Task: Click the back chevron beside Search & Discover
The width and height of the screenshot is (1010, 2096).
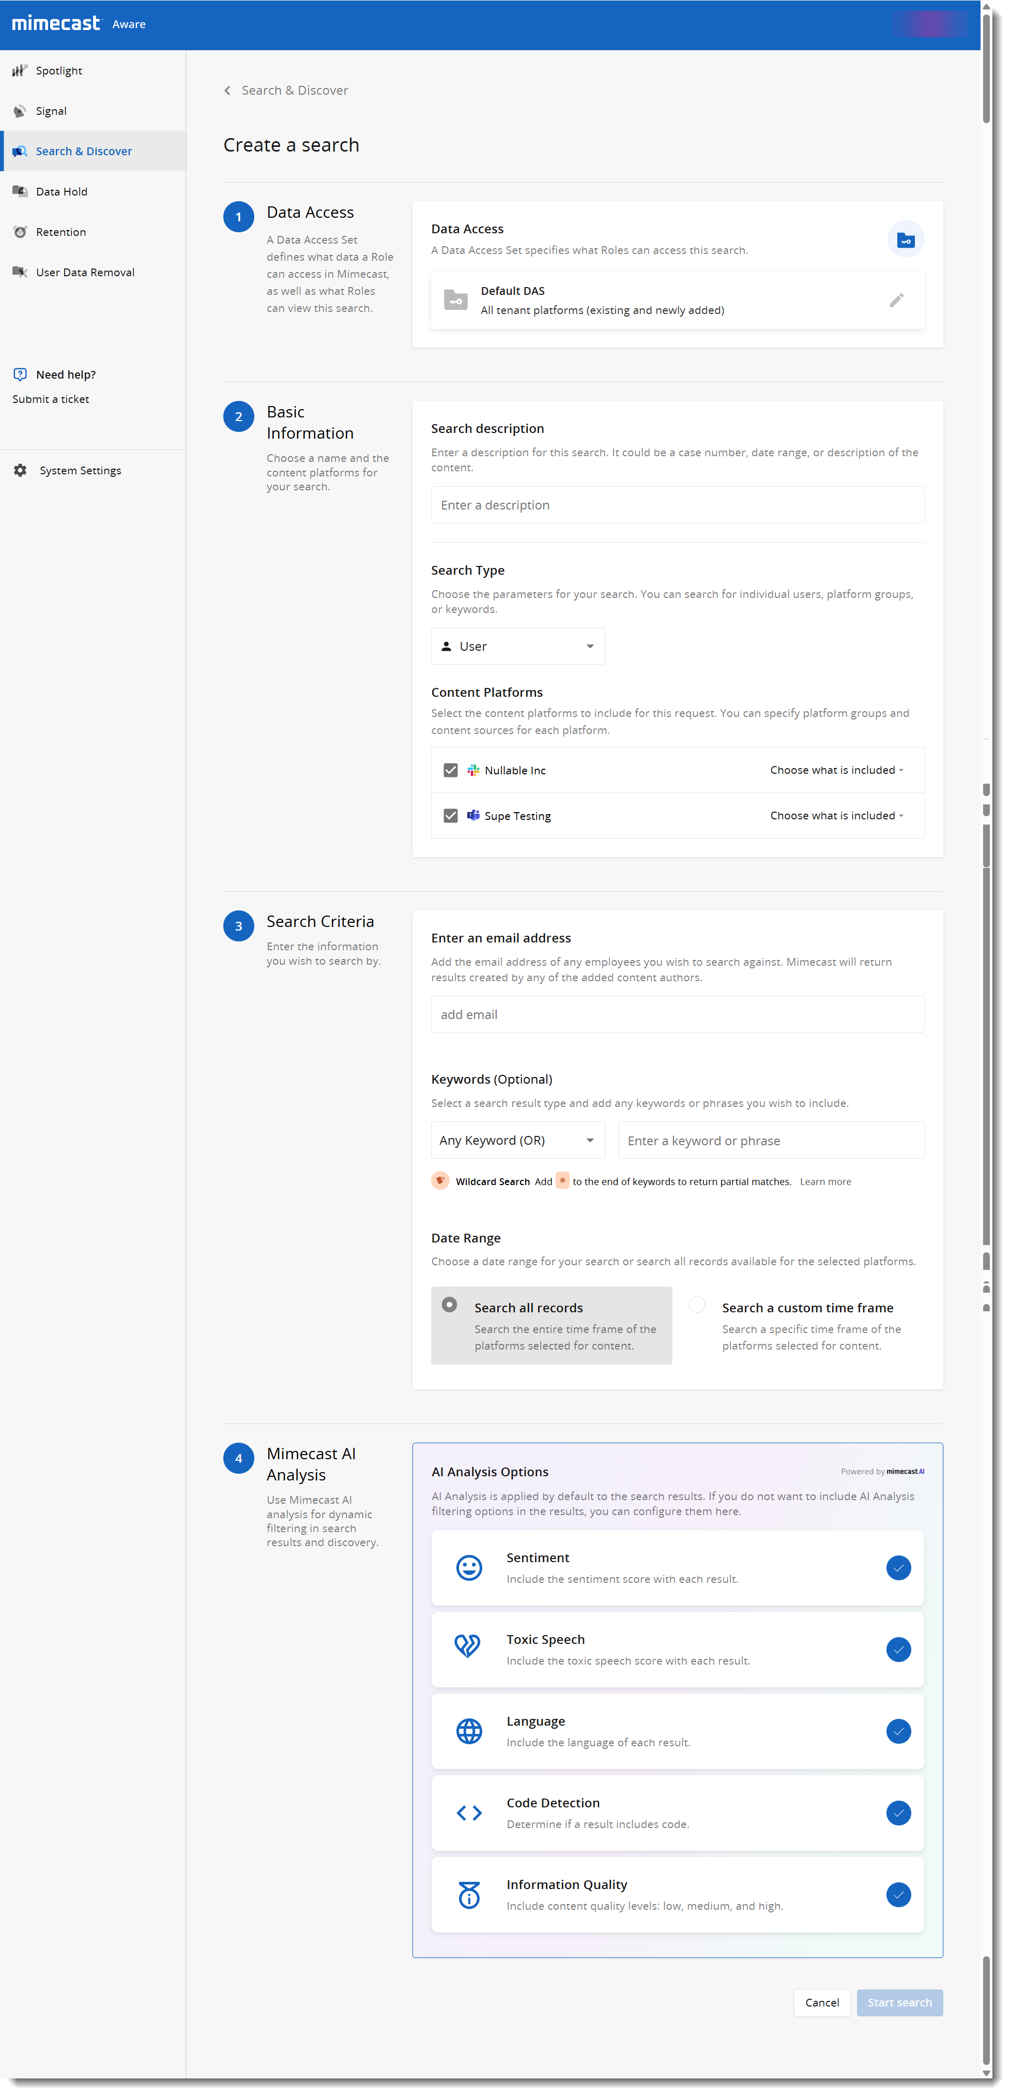Action: [x=228, y=91]
